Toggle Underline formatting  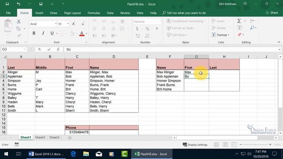(52, 33)
